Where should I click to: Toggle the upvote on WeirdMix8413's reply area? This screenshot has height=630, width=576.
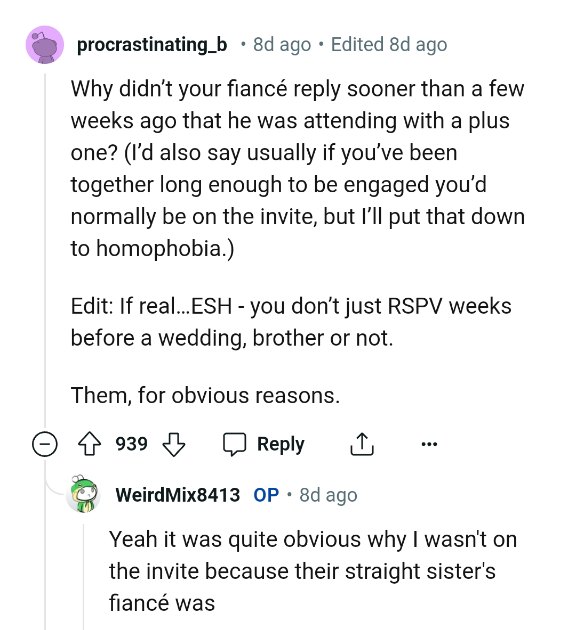91,444
